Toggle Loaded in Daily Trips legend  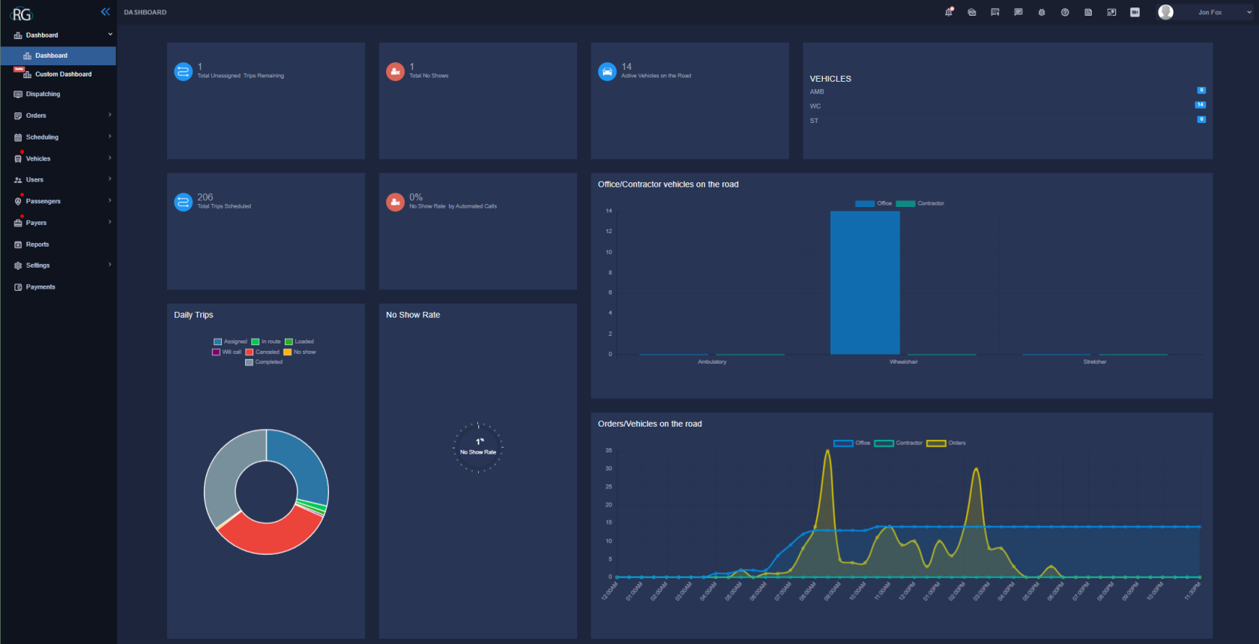click(x=299, y=342)
